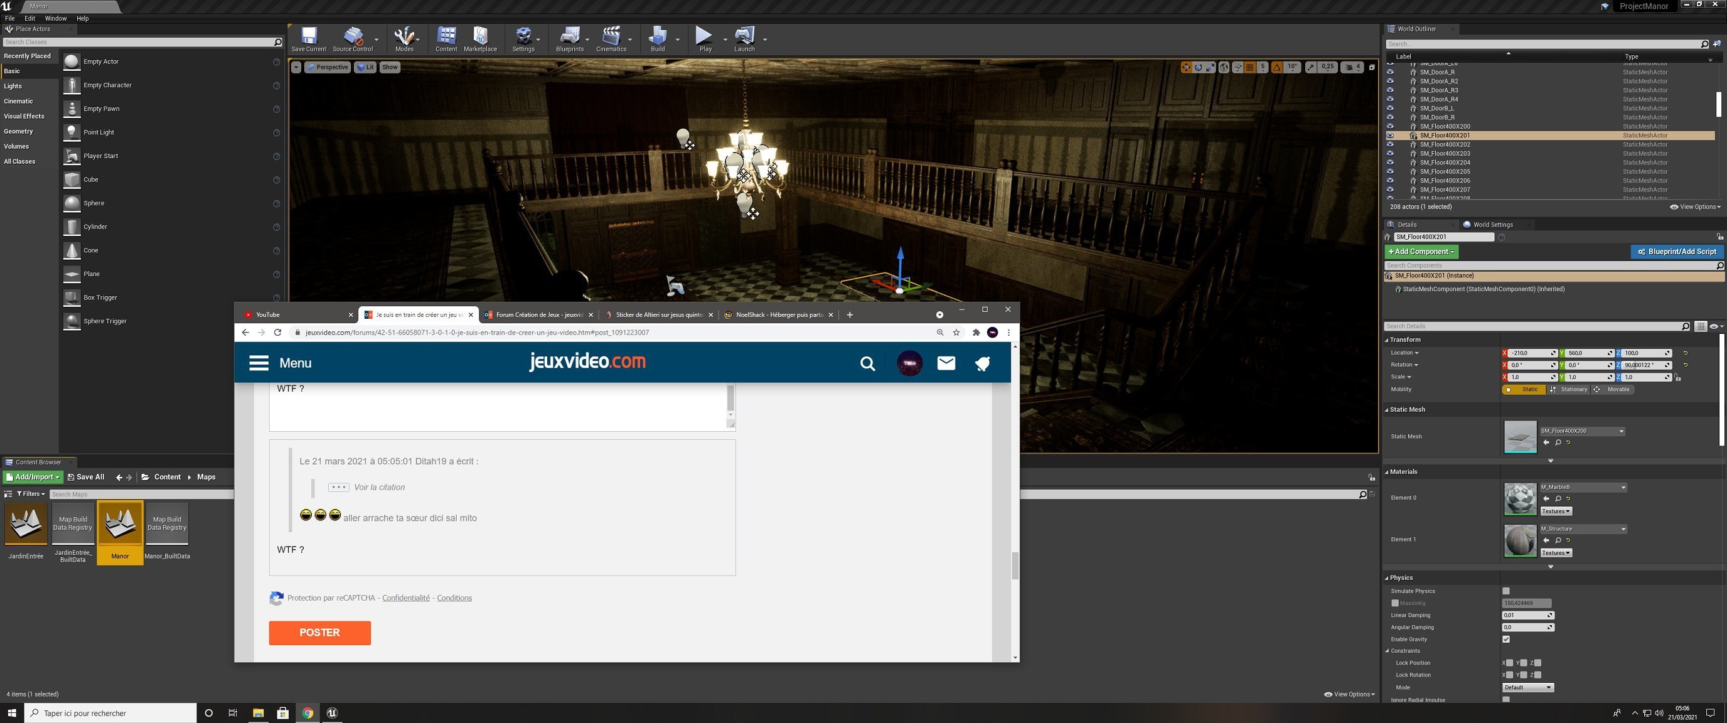Select Lights category in Place Actors
The width and height of the screenshot is (1727, 723).
click(x=29, y=87)
